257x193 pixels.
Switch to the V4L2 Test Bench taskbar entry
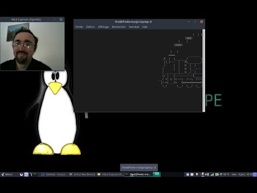(x=82, y=174)
